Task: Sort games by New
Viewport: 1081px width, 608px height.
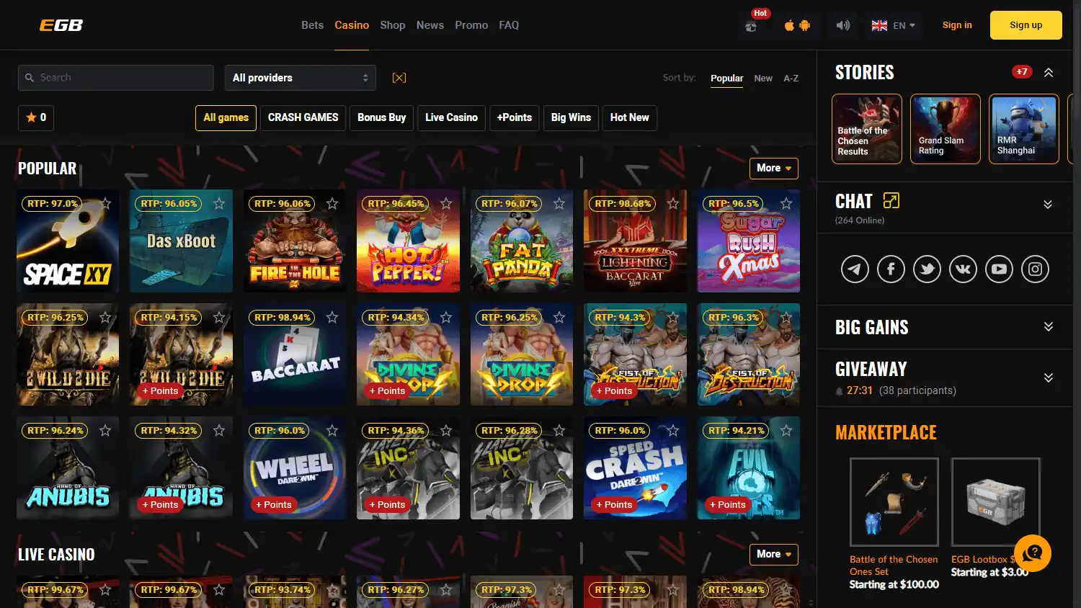Action: (763, 79)
